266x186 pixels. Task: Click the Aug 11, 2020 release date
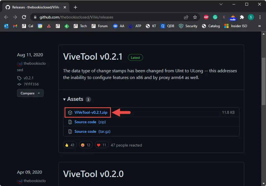[30, 55]
